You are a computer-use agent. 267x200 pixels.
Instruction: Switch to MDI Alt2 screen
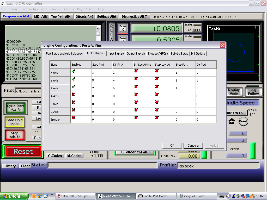(41, 16)
